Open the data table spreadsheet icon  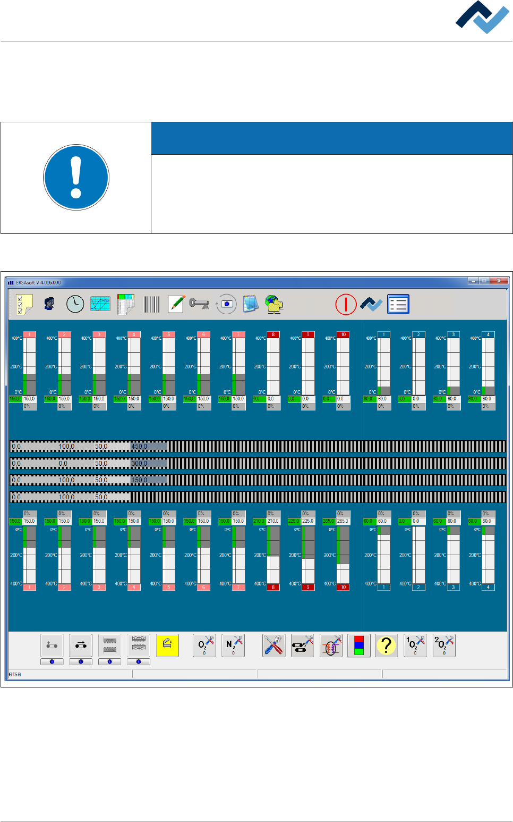[x=126, y=304]
